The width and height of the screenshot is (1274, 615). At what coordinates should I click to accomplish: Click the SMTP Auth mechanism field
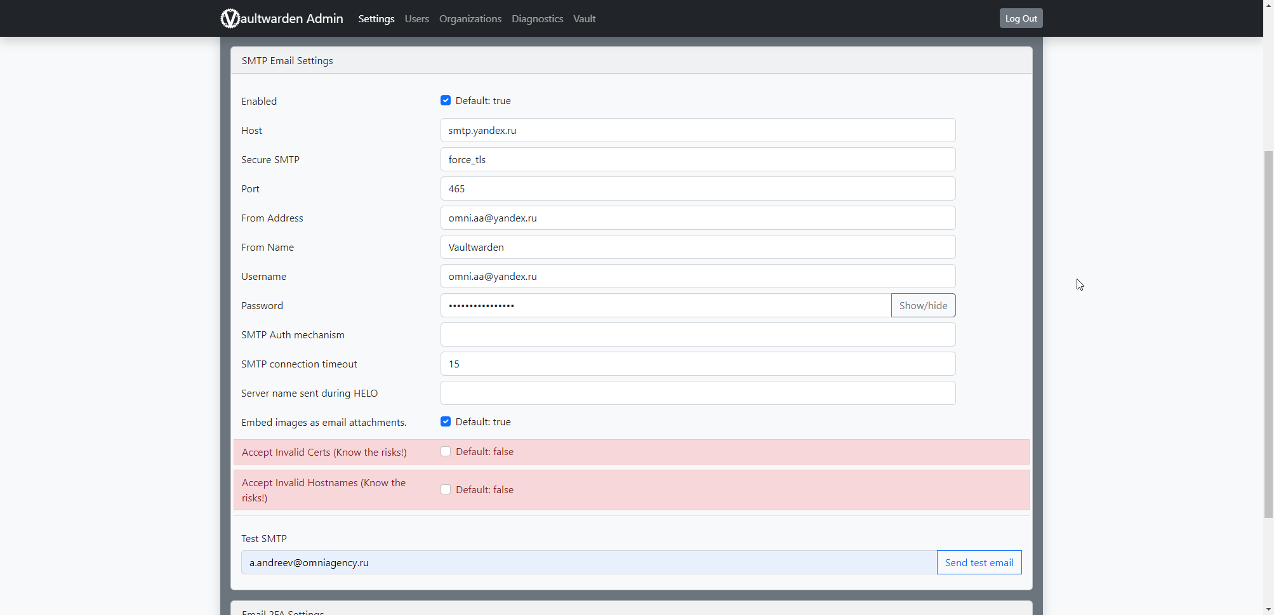point(698,334)
